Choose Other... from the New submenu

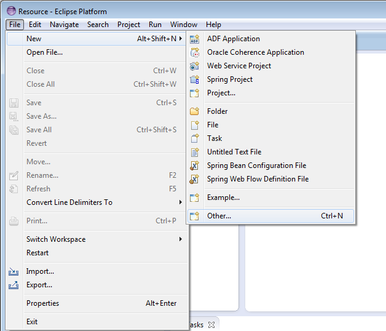219,216
